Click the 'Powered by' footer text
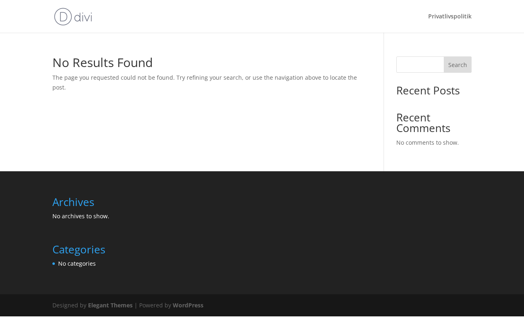The width and height of the screenshot is (524, 327). pos(155,305)
